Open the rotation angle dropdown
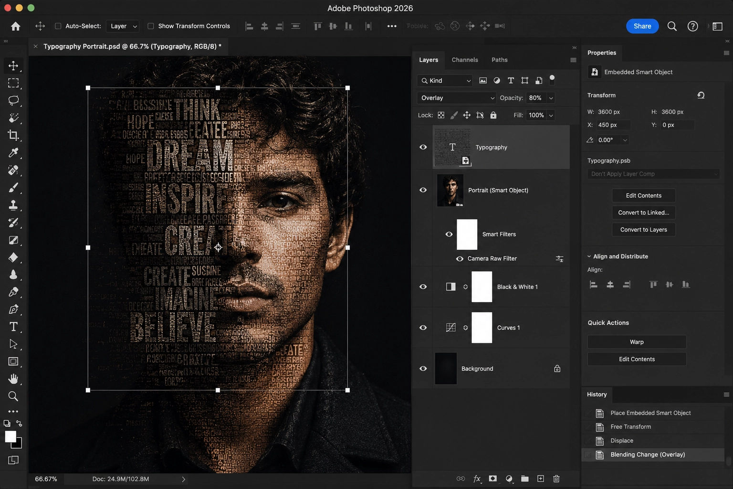The width and height of the screenshot is (733, 489). coord(625,140)
